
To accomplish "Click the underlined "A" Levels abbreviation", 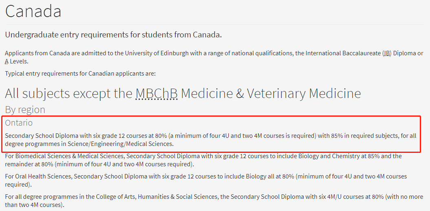I will pos(7,61).
